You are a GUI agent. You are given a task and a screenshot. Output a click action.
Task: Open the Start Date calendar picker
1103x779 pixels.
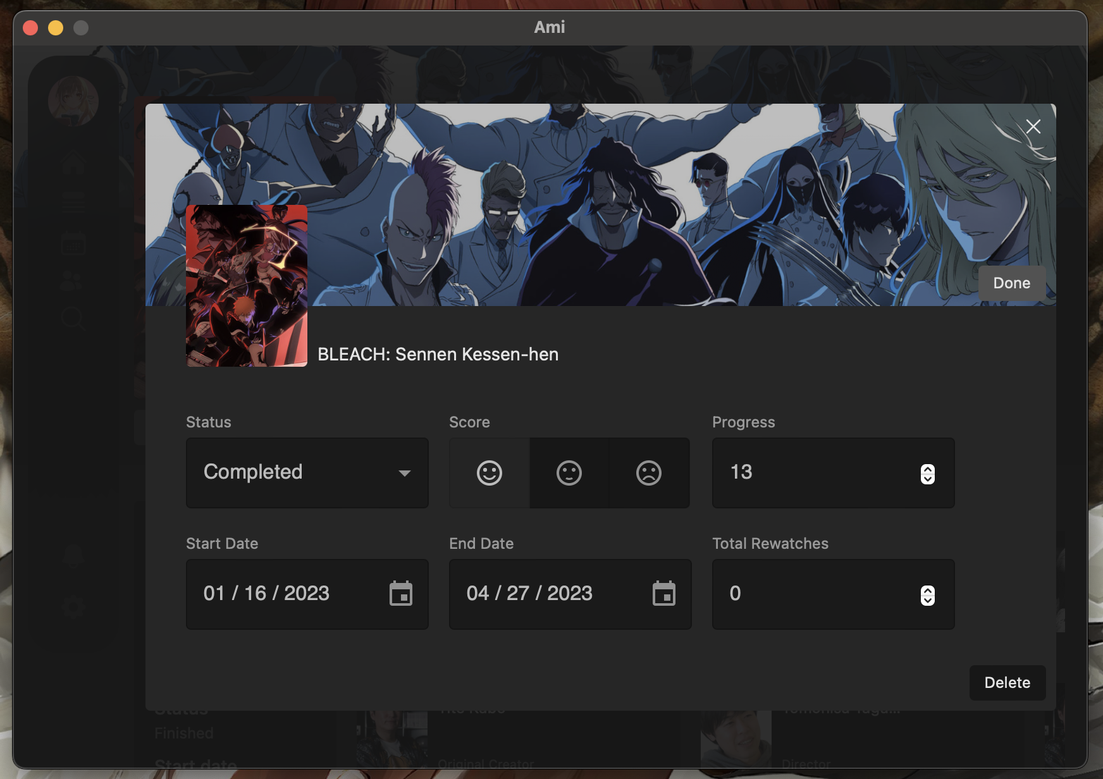point(401,594)
